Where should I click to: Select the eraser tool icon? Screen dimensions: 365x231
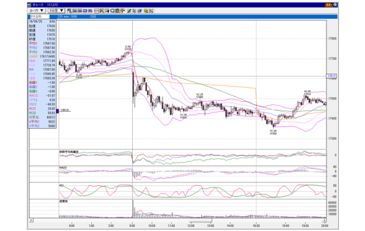[139, 11]
